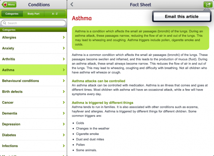Select the Dementia category
This screenshot has width=214, height=156.
click(34, 113)
